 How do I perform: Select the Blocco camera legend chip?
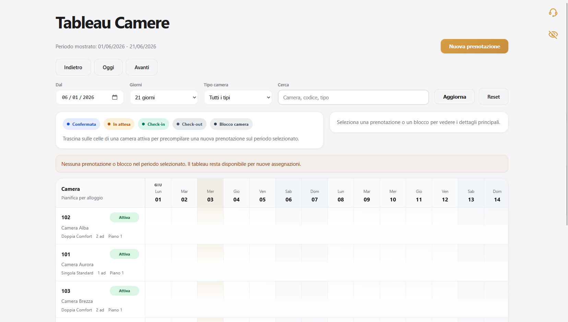[231, 124]
